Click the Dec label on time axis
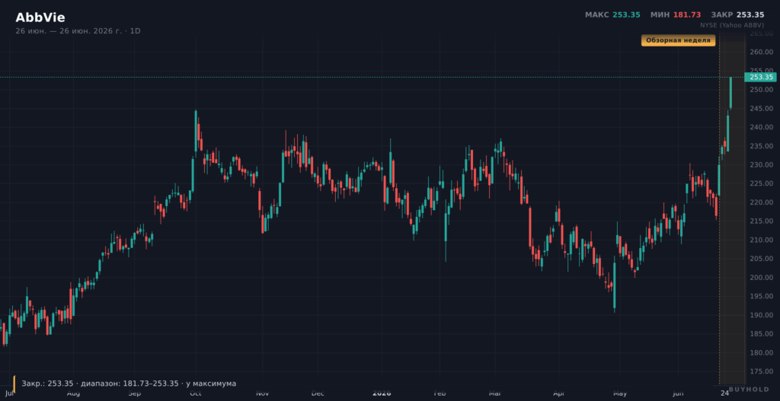Image resolution: width=780 pixels, height=401 pixels. (318, 393)
